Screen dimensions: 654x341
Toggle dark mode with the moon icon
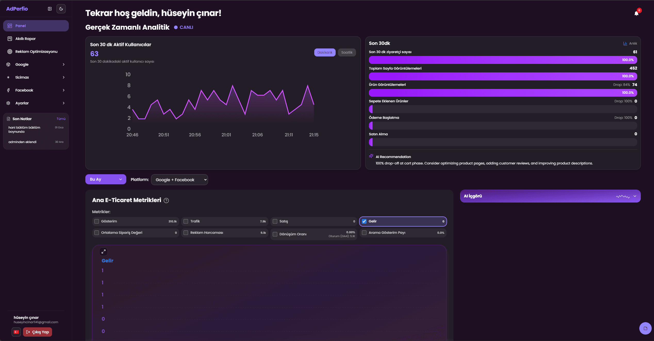tap(61, 9)
